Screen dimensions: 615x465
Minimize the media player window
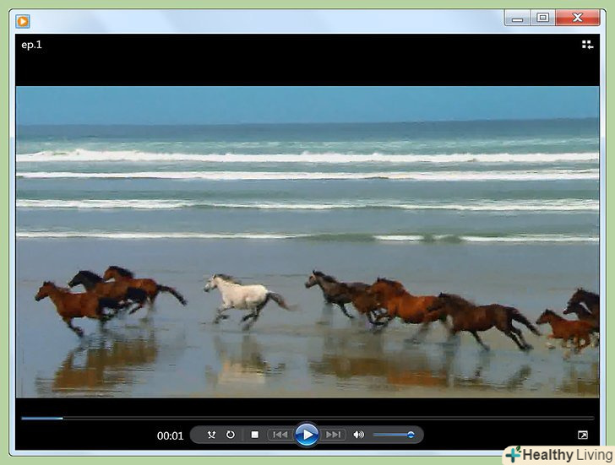517,18
